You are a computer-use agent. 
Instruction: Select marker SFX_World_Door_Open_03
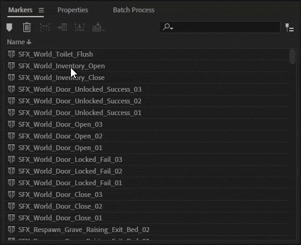147,124
